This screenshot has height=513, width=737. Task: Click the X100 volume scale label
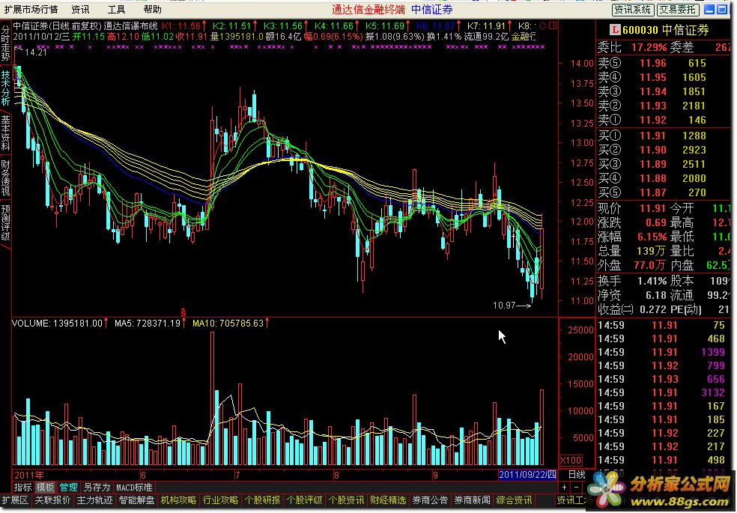click(x=571, y=460)
